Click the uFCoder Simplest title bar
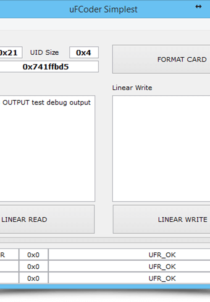 (103, 9)
